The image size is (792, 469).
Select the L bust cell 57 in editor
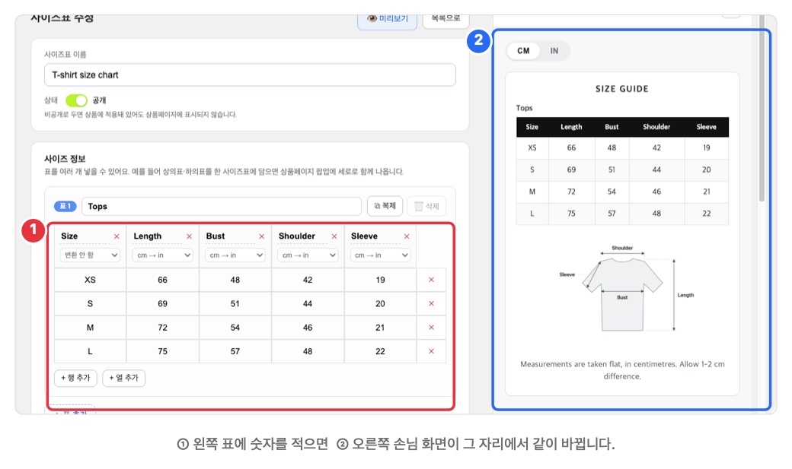235,351
